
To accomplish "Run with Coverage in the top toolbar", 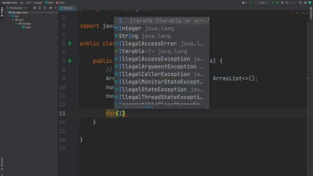I will click(x=283, y=2).
